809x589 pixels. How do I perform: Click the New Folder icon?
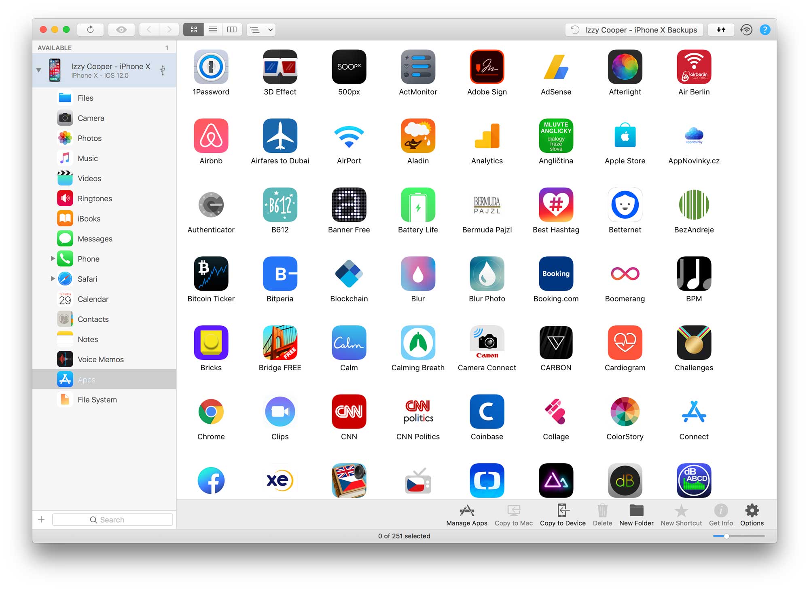coord(636,511)
